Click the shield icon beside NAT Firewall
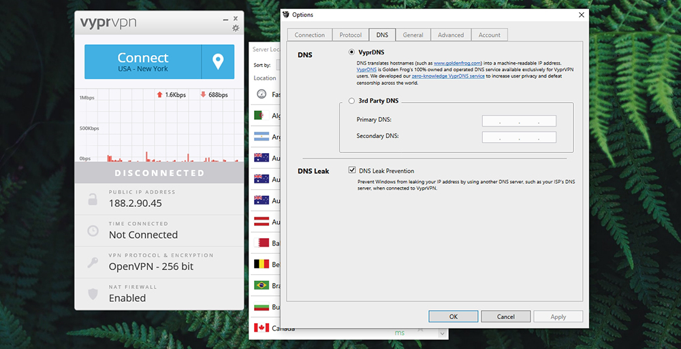Image resolution: width=681 pixels, height=349 pixels. coord(93,294)
